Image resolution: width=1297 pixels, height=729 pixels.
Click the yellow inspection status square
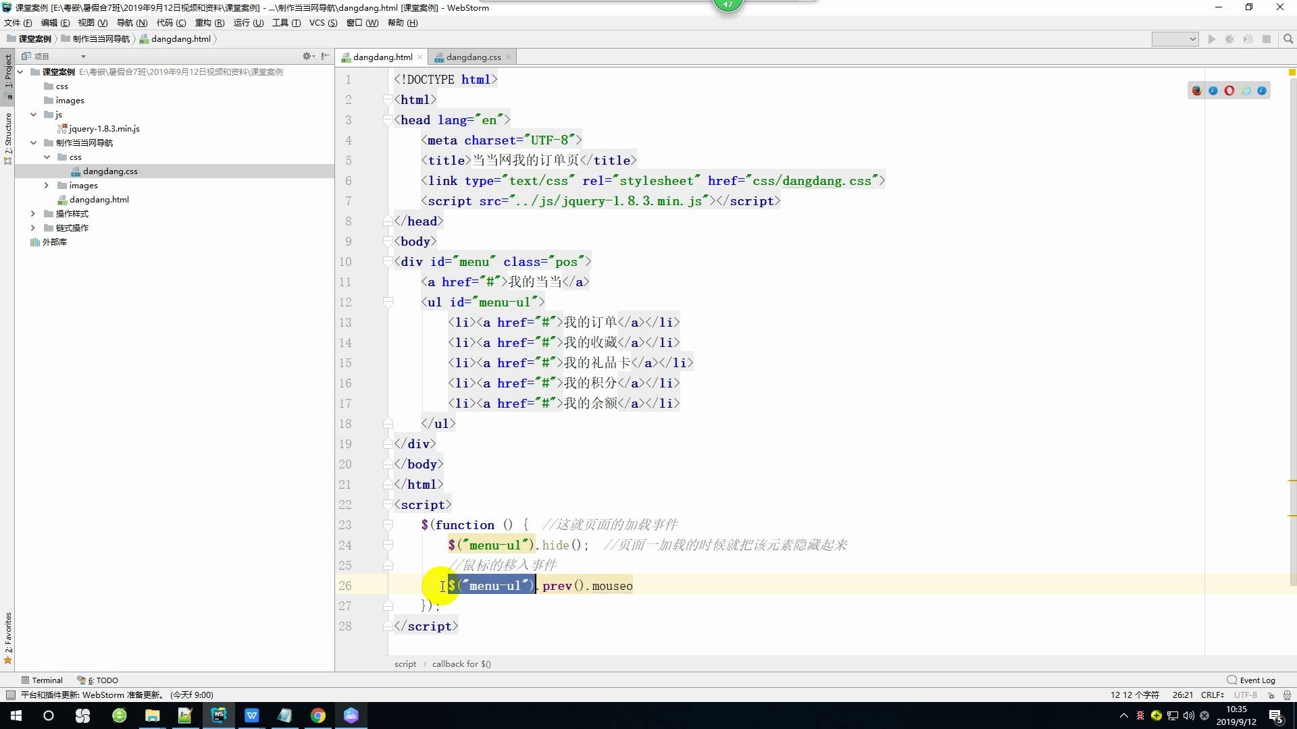[1292, 72]
